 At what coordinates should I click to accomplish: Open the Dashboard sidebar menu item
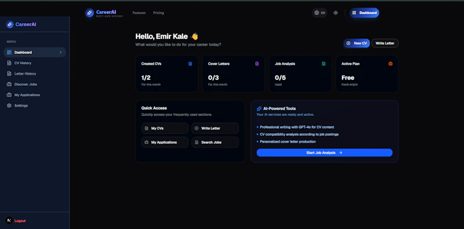(35, 52)
